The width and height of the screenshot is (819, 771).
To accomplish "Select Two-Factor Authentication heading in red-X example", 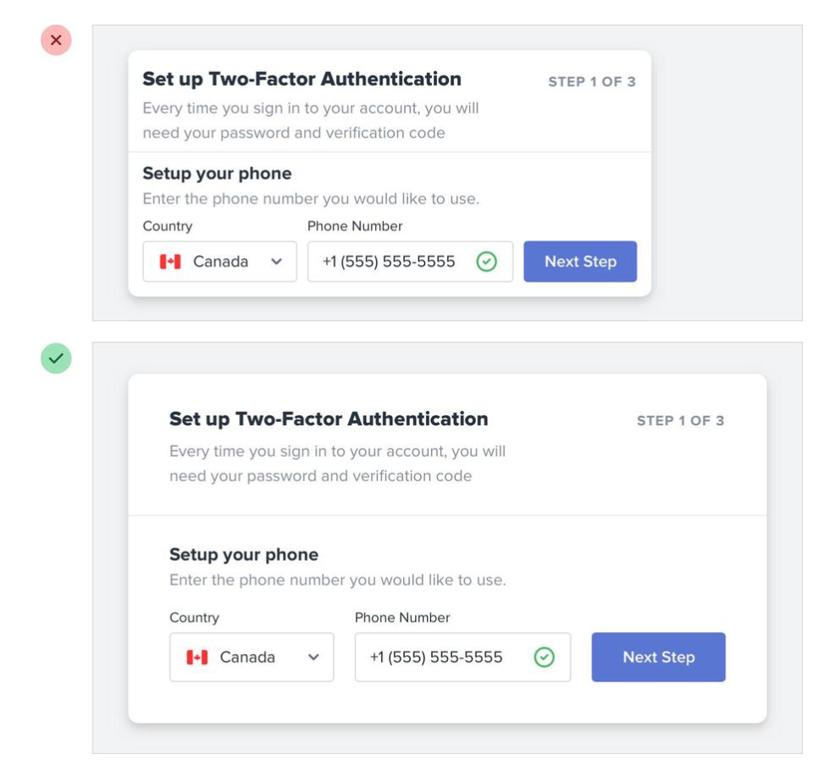I will (x=302, y=80).
